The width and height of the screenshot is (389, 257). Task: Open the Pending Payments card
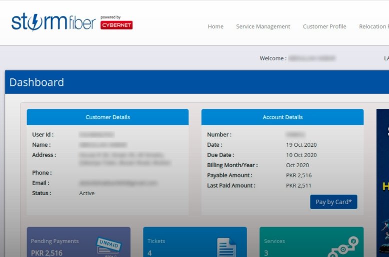pyautogui.click(x=78, y=242)
